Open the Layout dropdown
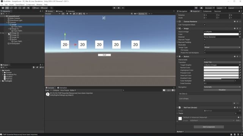The height and width of the screenshot is (136, 243). [235, 8]
